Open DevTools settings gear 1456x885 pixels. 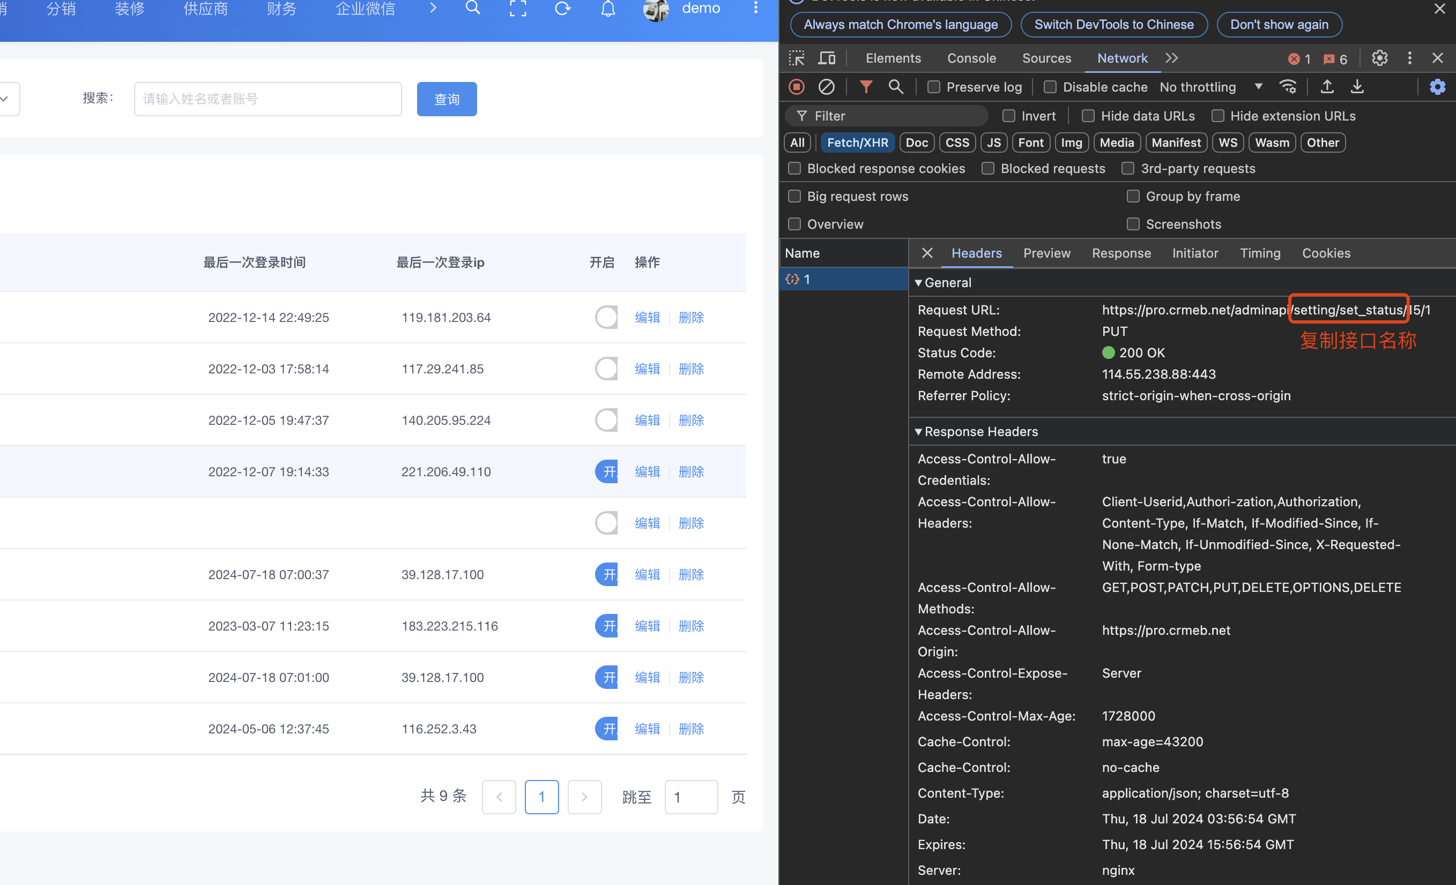[x=1379, y=58]
